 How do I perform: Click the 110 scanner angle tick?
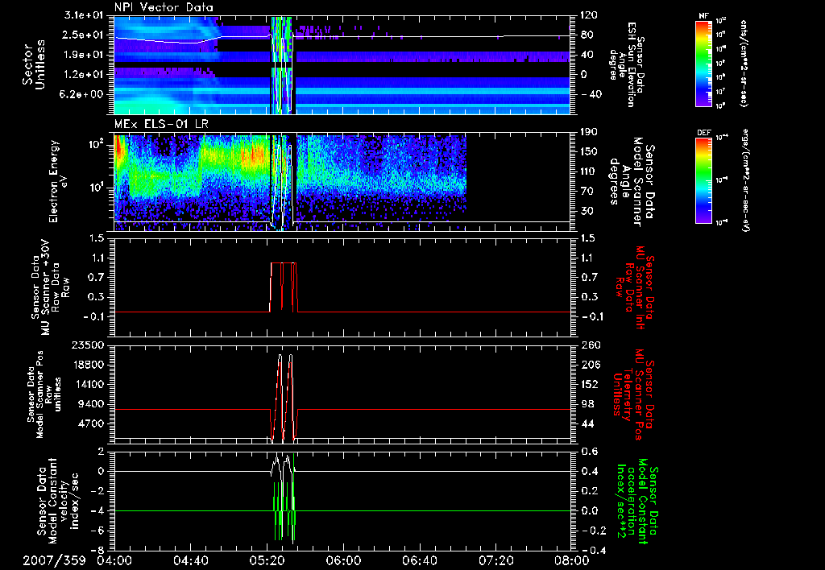click(589, 171)
